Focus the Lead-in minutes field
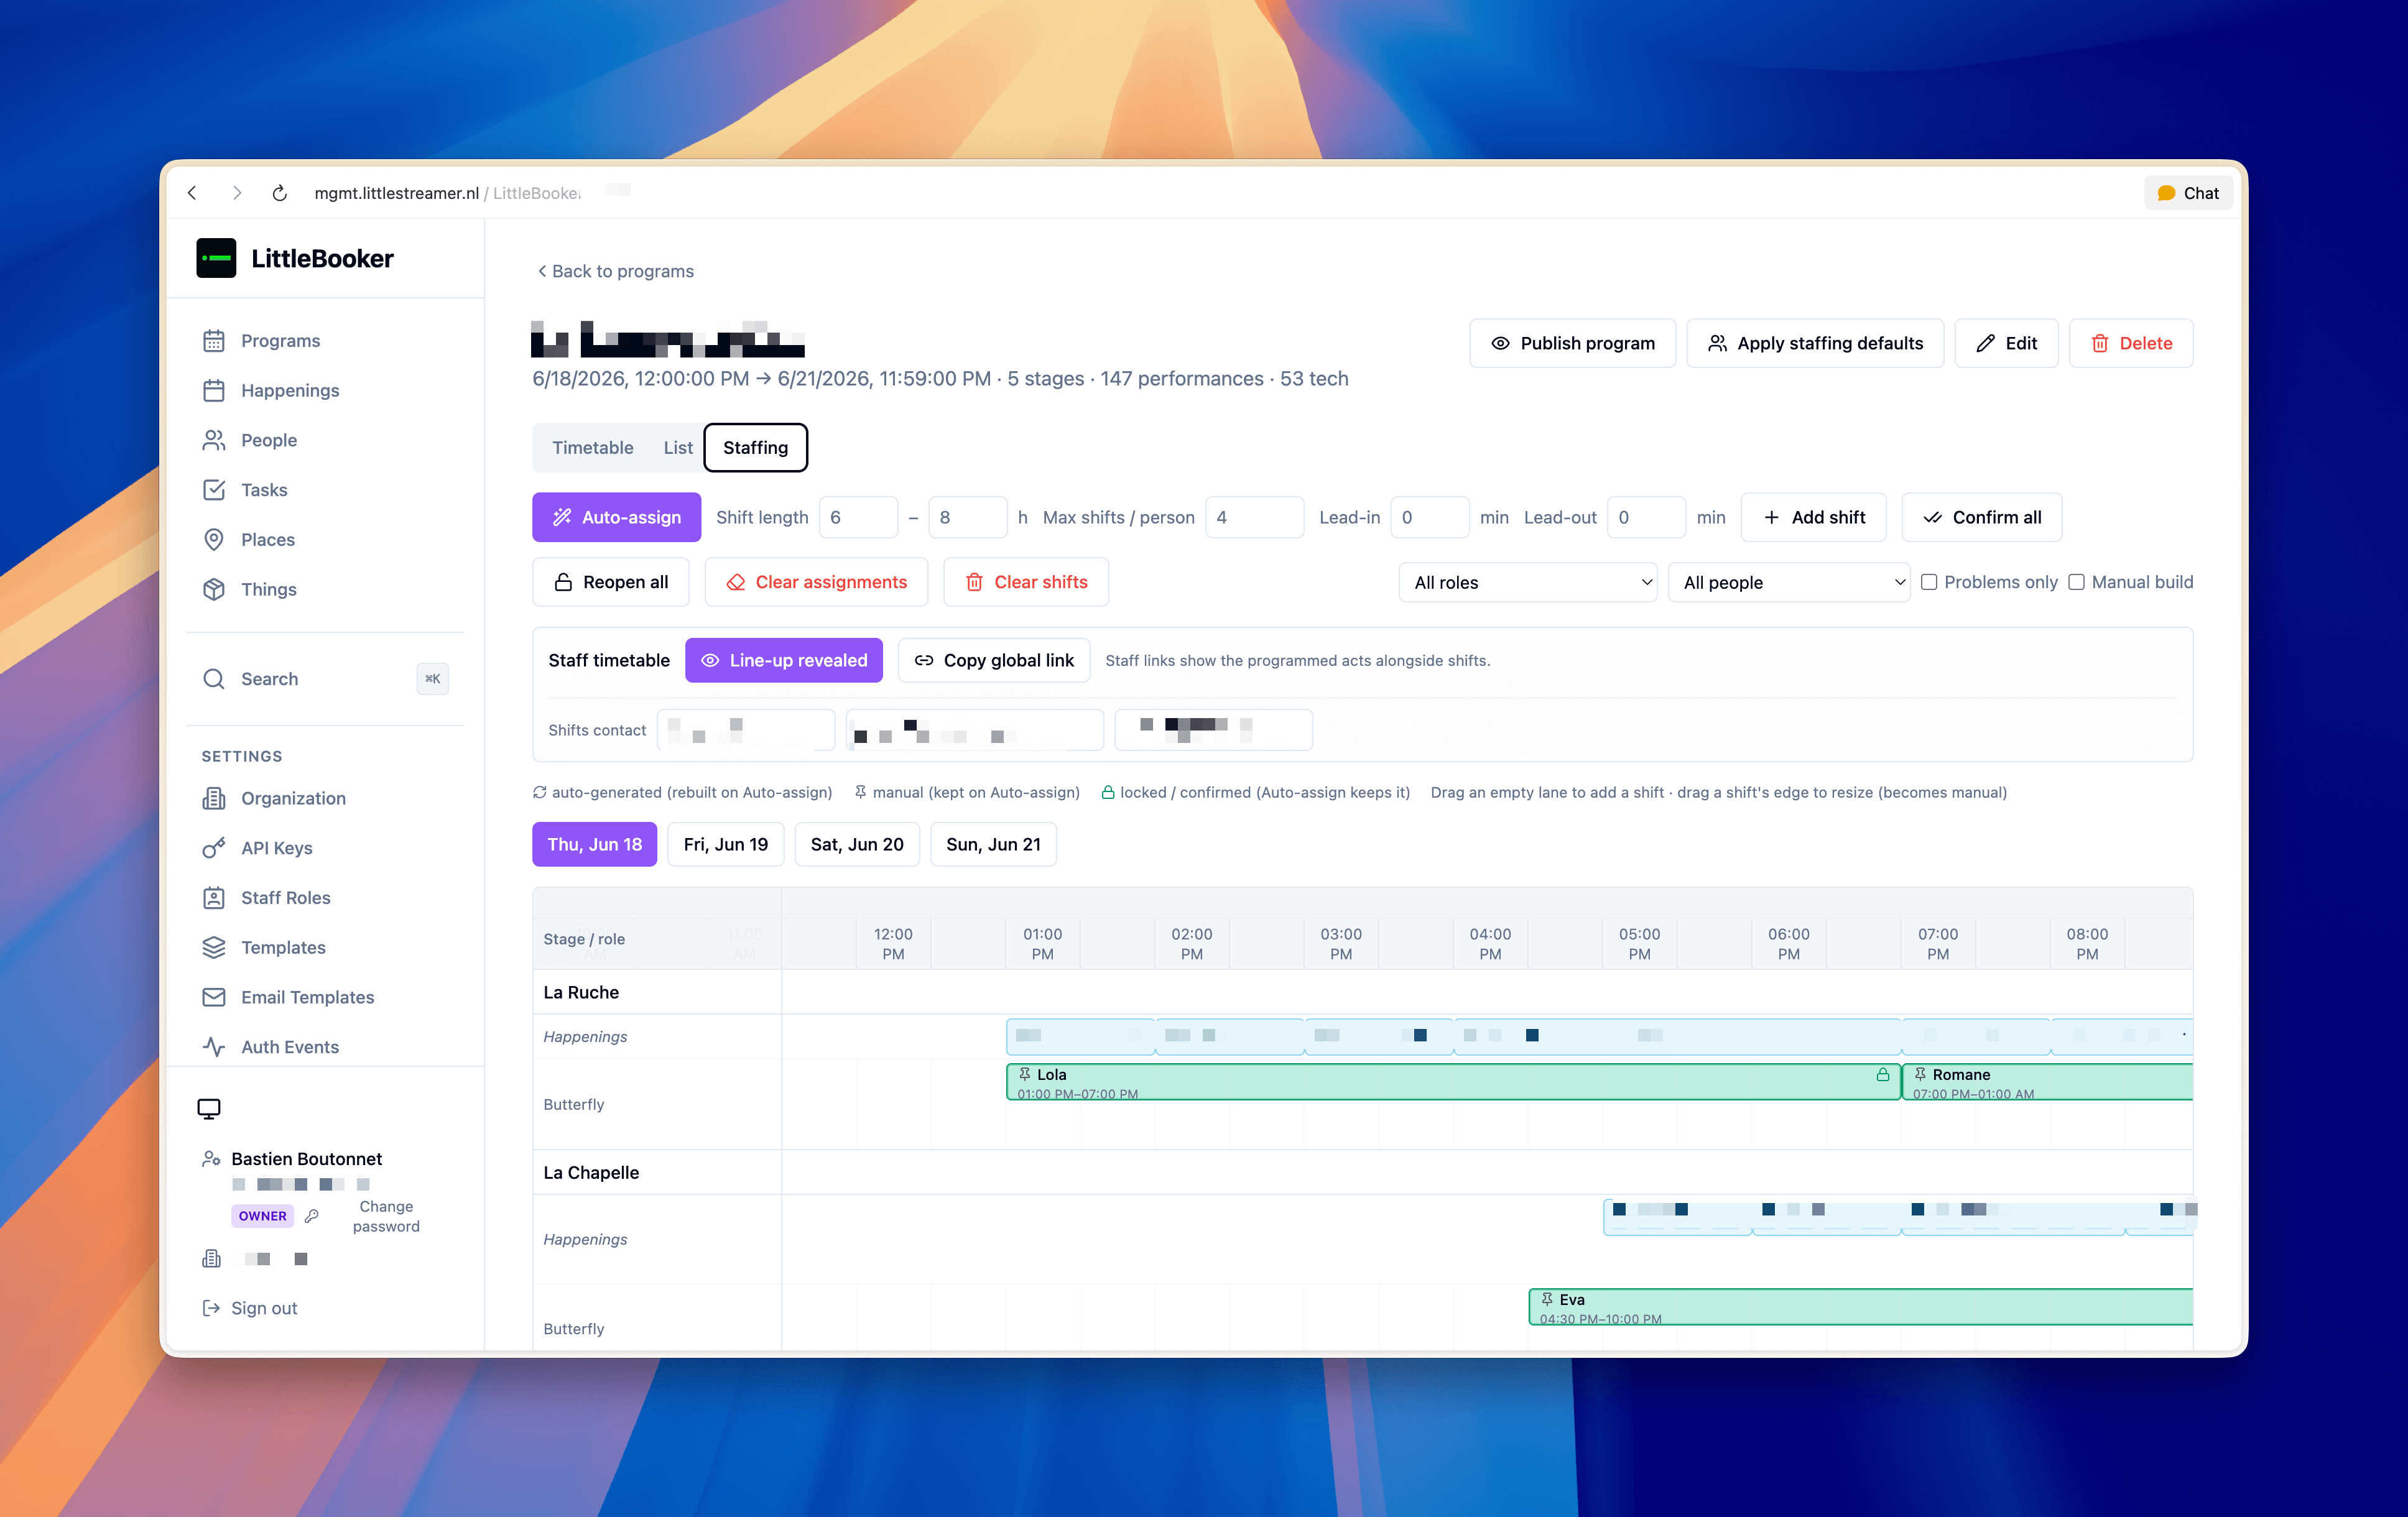Image resolution: width=2408 pixels, height=1517 pixels. click(1430, 517)
